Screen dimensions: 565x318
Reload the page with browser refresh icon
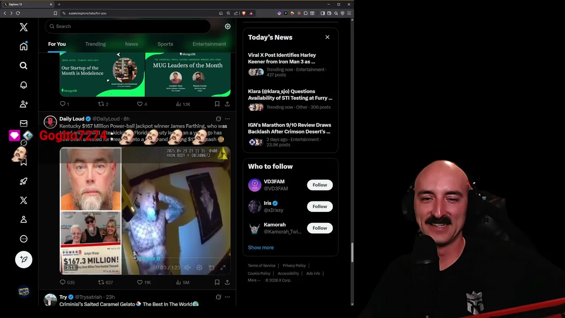pyautogui.click(x=18, y=13)
